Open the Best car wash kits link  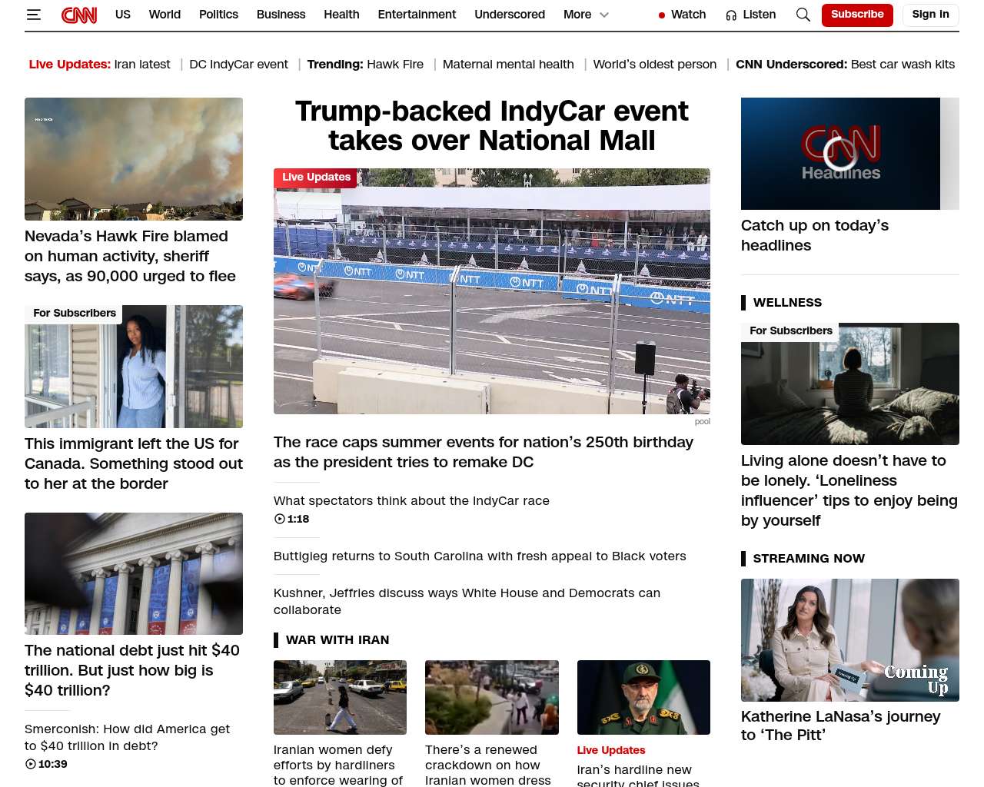tap(903, 65)
